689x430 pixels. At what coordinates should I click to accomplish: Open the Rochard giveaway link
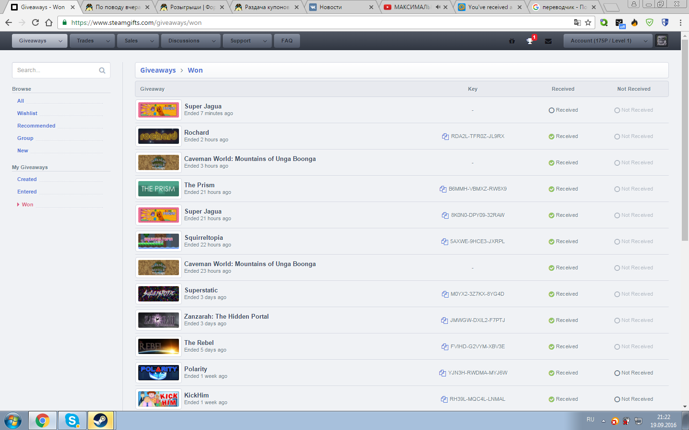(x=197, y=133)
